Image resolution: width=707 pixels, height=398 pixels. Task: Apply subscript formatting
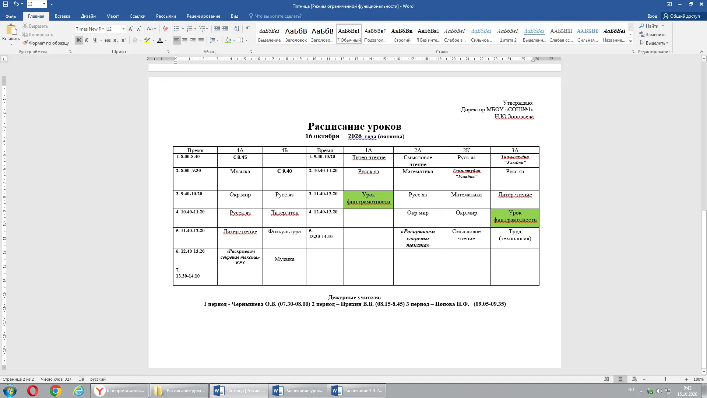click(x=116, y=40)
